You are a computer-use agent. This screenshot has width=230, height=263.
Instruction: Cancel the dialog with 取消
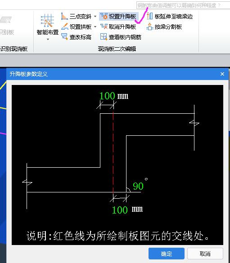[205, 254]
